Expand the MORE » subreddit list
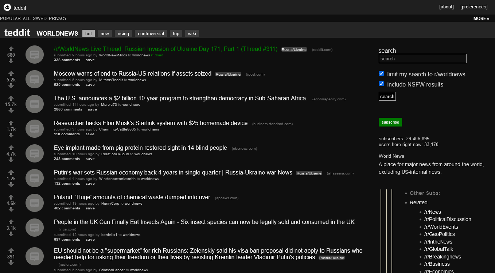 tap(481, 19)
